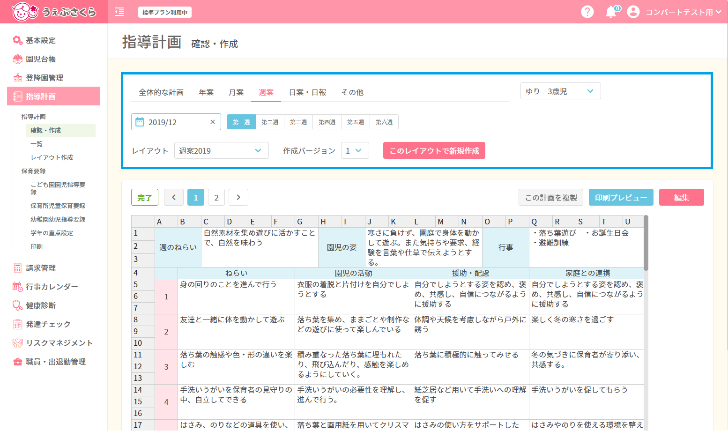Click the 週のねらい cell
Viewport: 728px width, 431px height.
point(178,247)
